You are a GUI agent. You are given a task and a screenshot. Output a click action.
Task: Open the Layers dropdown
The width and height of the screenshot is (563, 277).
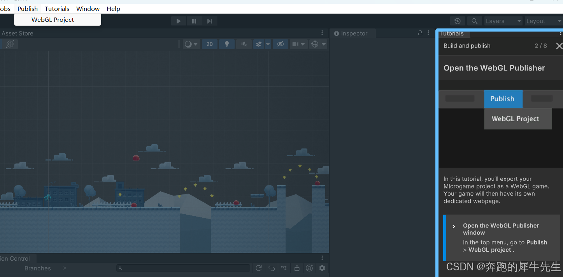point(503,21)
